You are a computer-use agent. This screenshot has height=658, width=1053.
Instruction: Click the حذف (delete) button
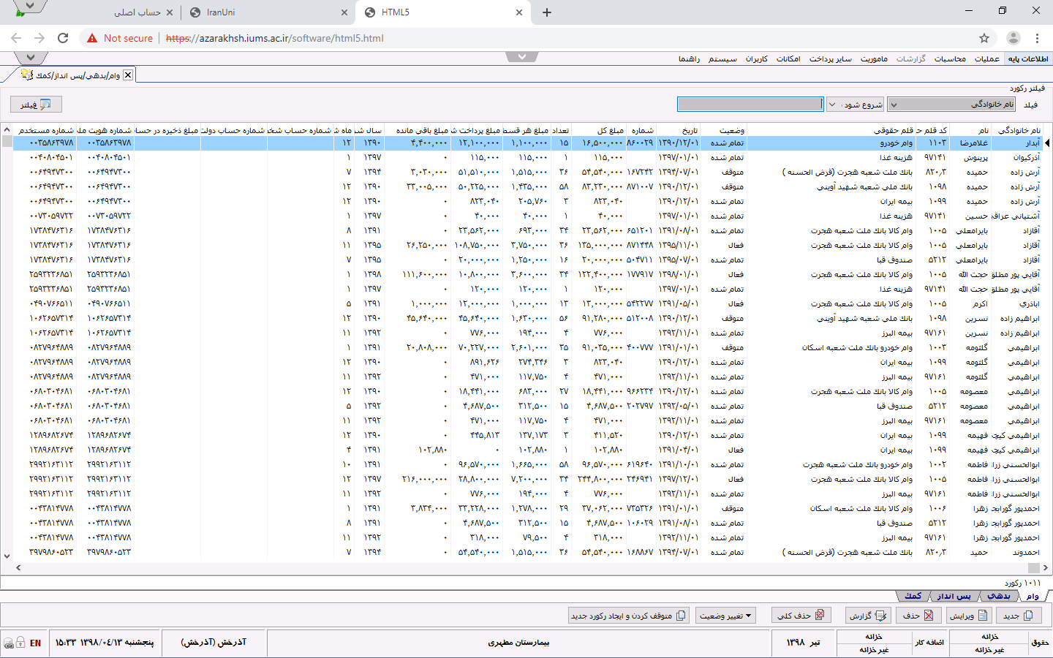click(918, 616)
